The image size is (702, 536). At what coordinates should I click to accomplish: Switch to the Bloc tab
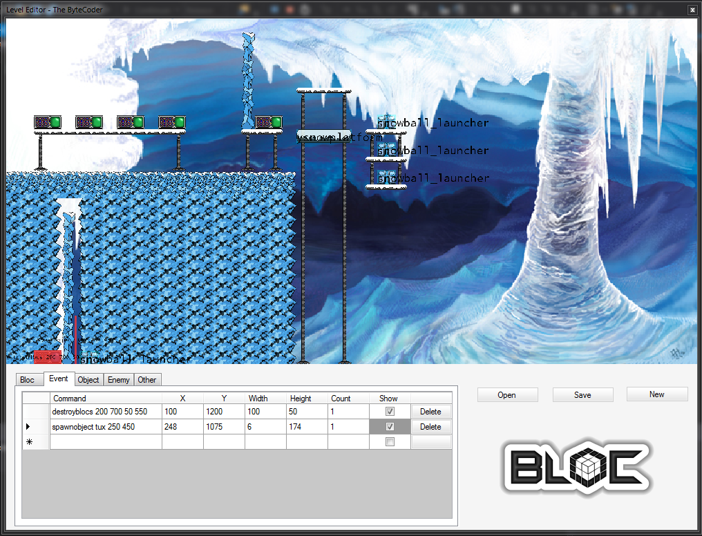27,380
